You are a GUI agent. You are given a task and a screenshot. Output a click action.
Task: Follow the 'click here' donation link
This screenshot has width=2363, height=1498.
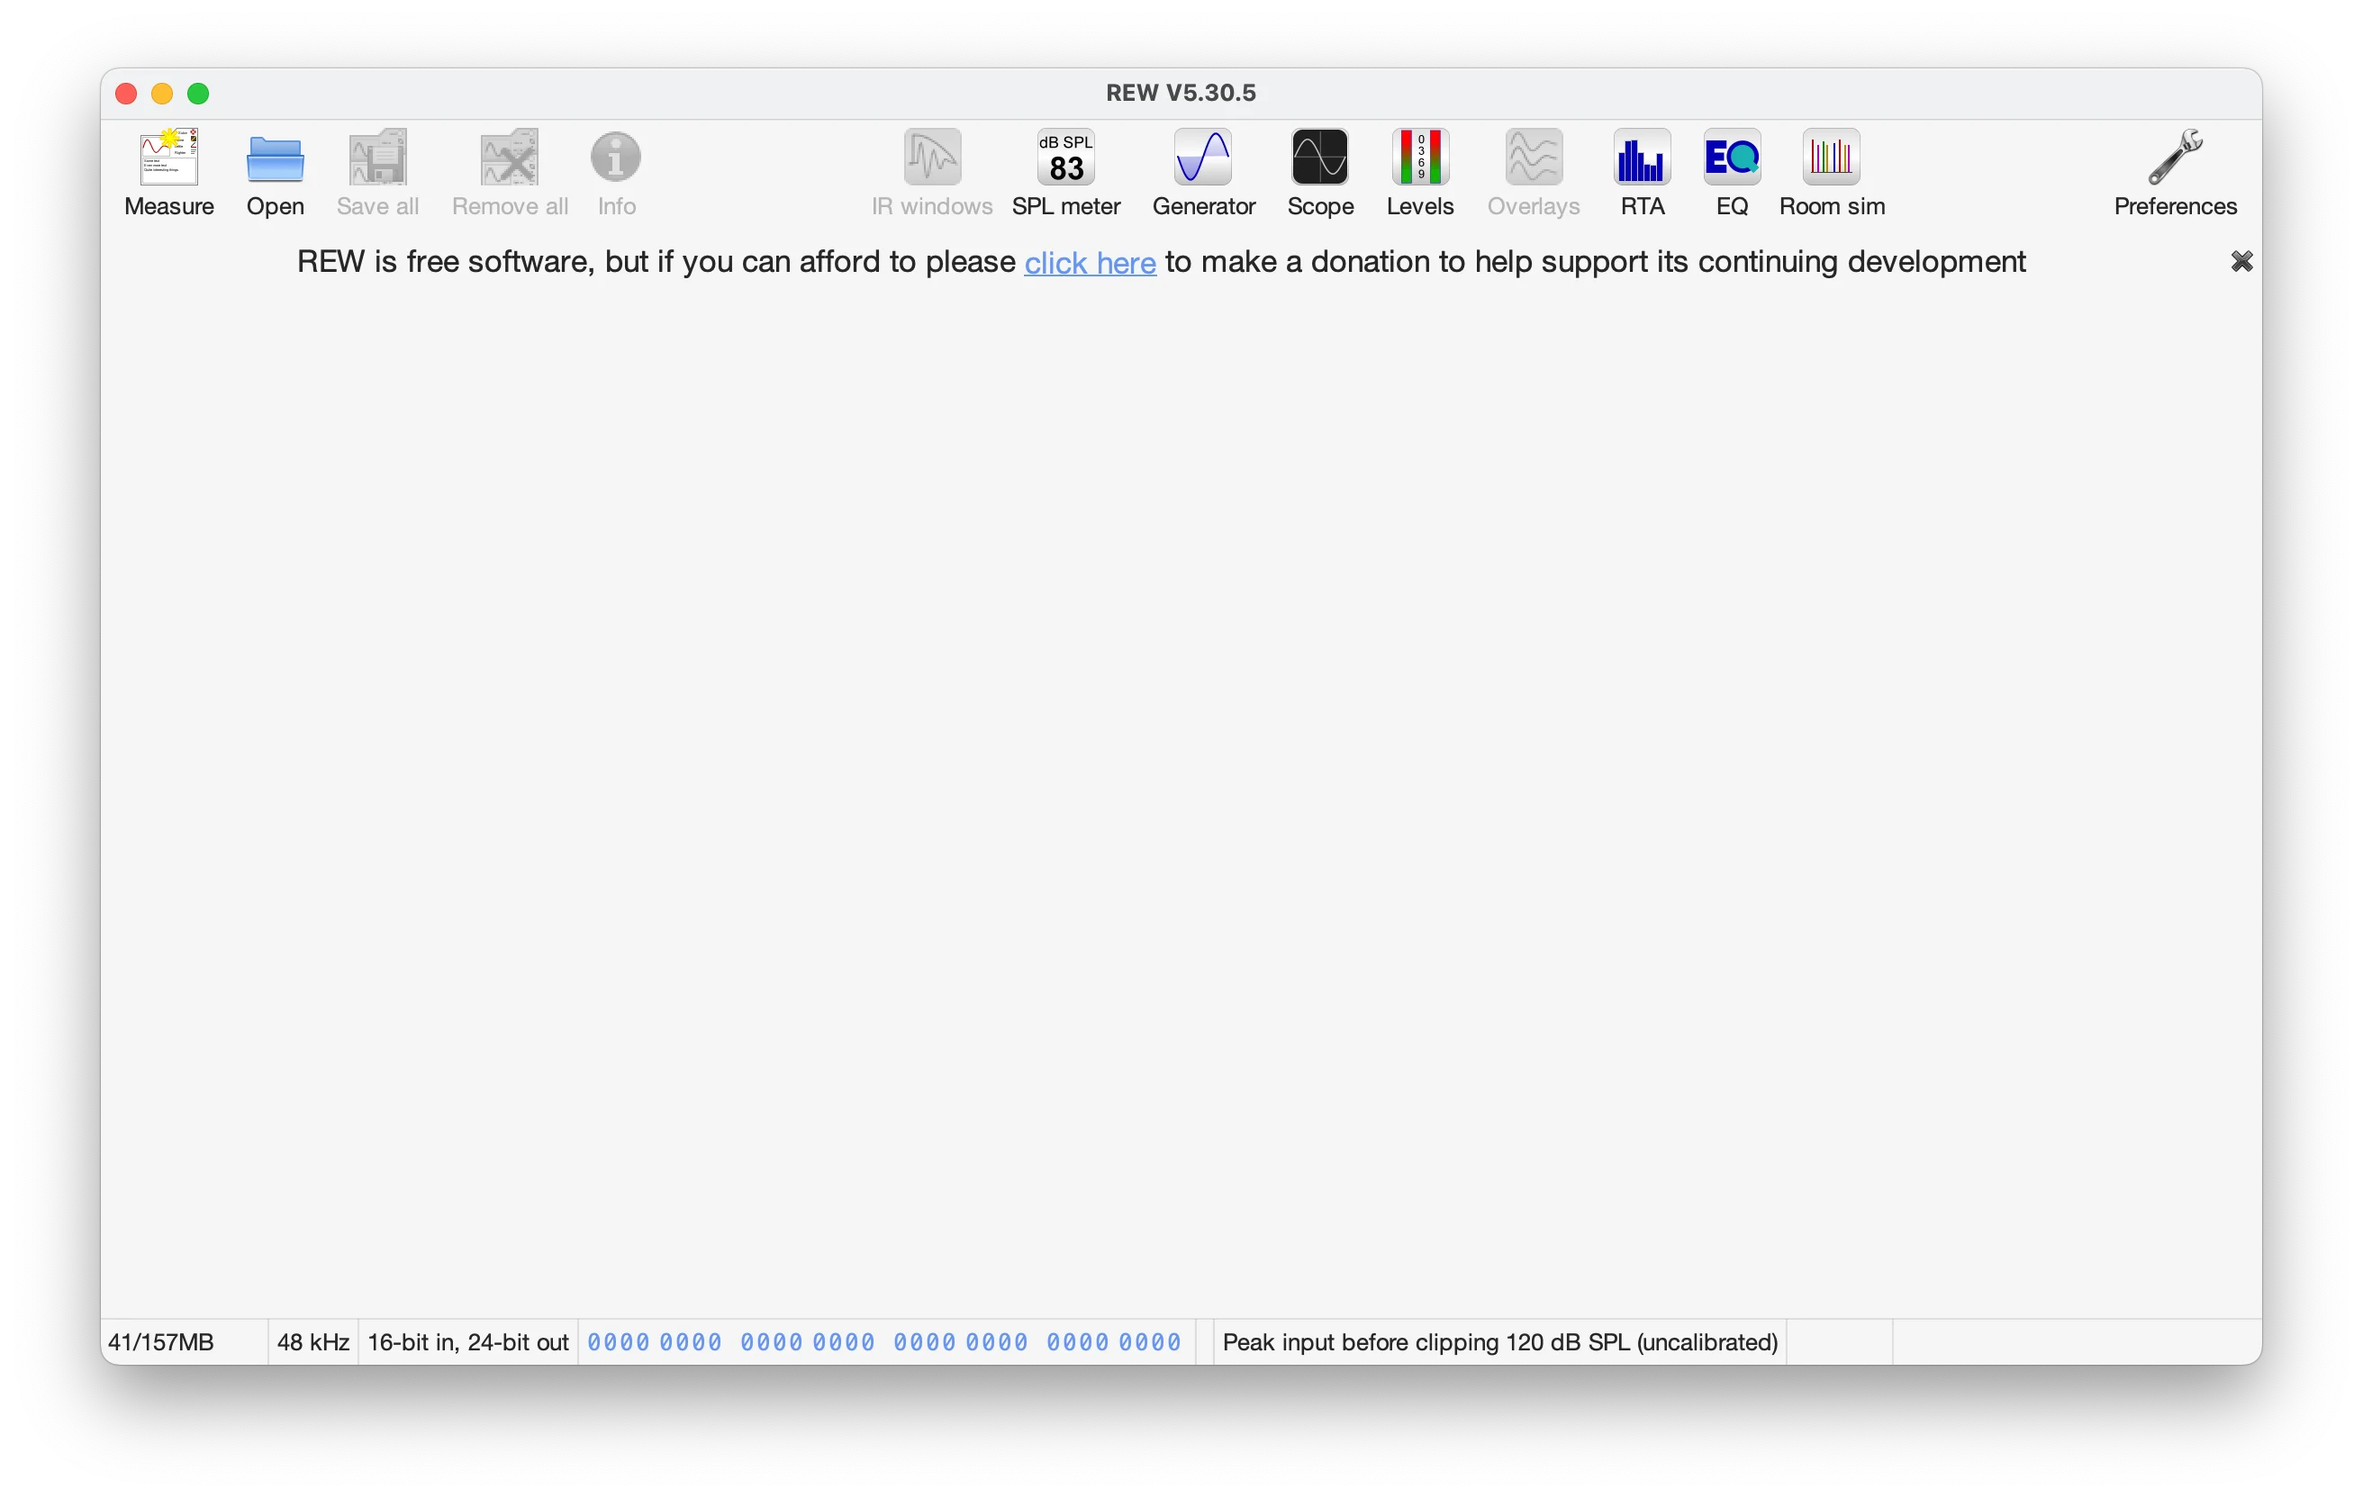pyautogui.click(x=1090, y=263)
